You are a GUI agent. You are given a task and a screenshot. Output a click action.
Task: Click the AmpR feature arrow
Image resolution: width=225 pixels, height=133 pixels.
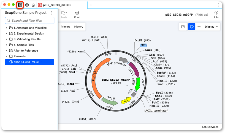110,101
